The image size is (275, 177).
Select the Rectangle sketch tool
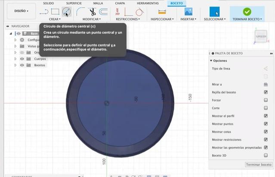click(x=55, y=12)
